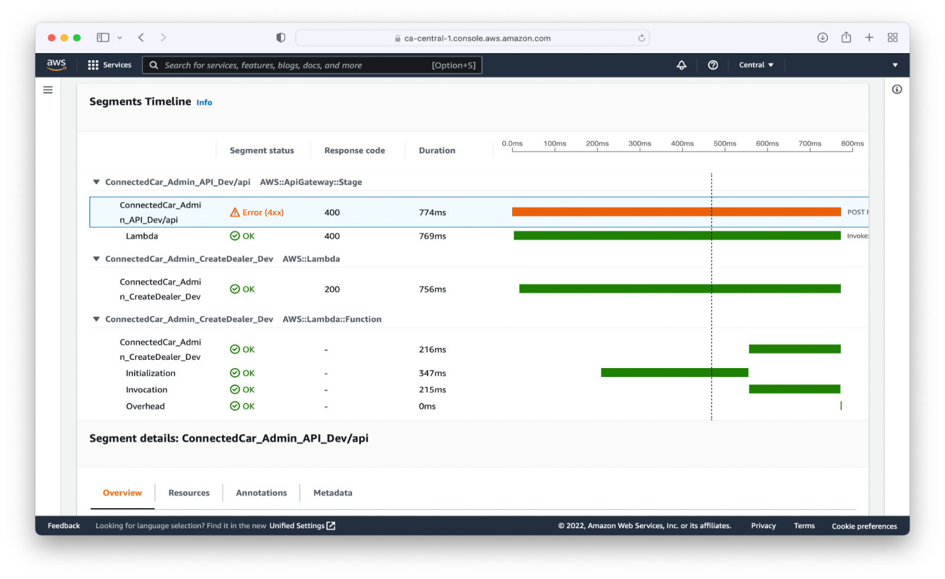
Task: Switch to the Annotations tab
Action: [x=262, y=493]
